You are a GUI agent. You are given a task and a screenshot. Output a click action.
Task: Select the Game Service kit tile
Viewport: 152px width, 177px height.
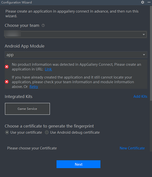coord(27,109)
